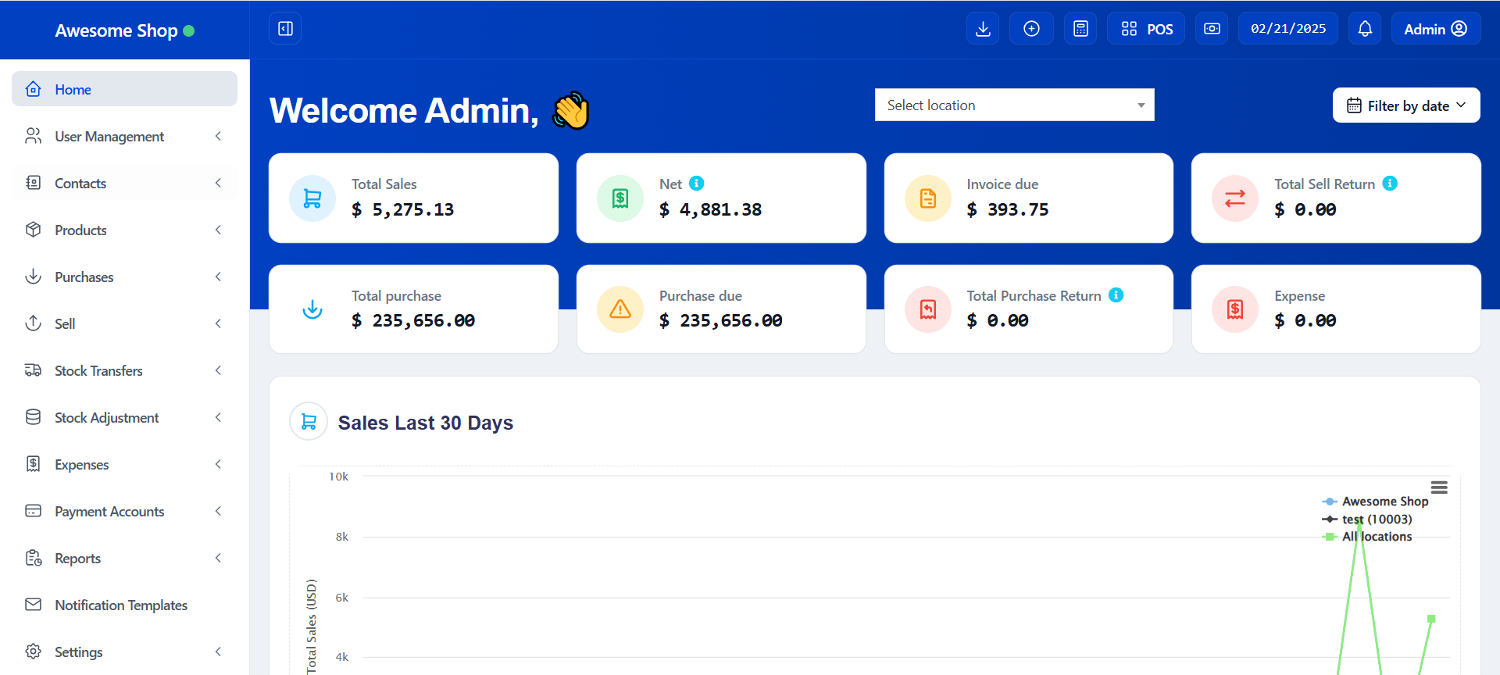Screen dimensions: 1500x675
Task: Open the Filter by date dropdown
Action: (1406, 105)
